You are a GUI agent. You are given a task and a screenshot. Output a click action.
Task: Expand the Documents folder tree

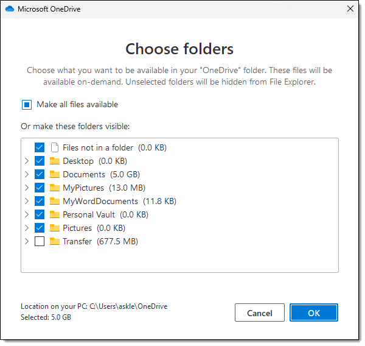point(27,174)
